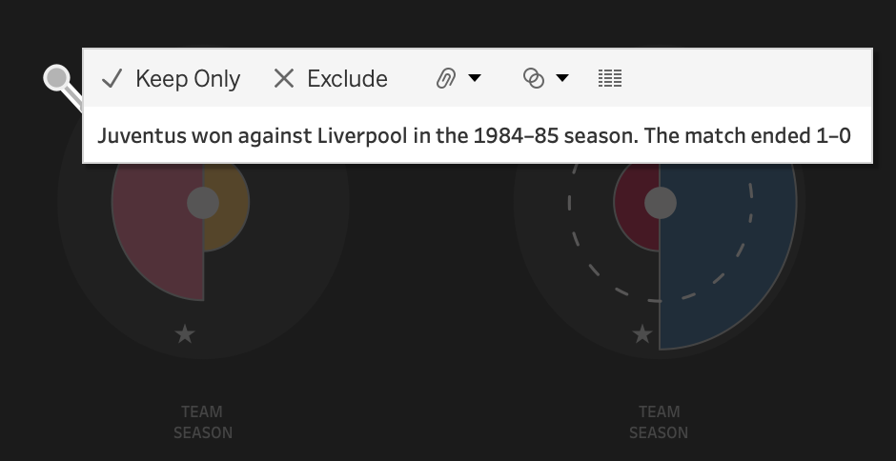The width and height of the screenshot is (896, 461).
Task: Click the gray center dot of the right chart
Action: click(661, 202)
